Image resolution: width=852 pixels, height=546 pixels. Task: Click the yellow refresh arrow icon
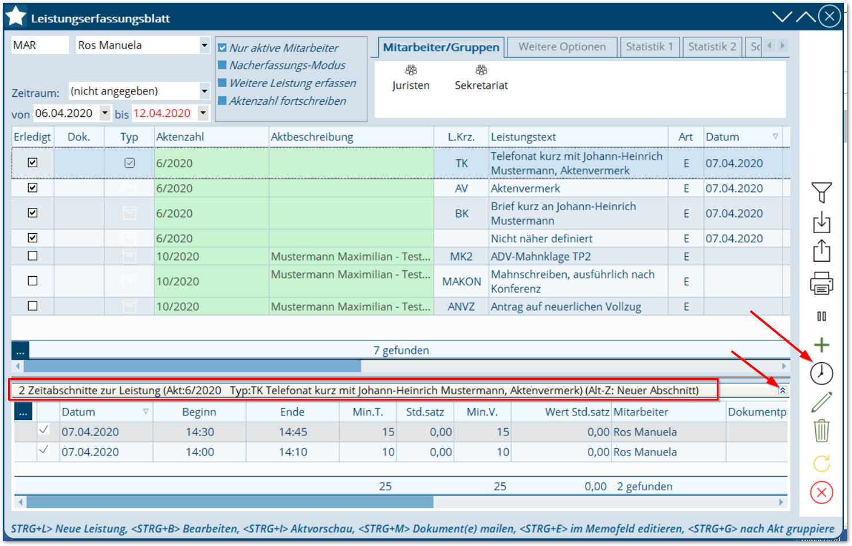[x=821, y=463]
